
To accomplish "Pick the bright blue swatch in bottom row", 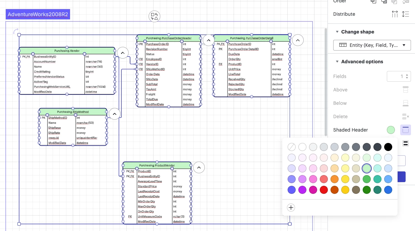I will pyautogui.click(x=388, y=190).
